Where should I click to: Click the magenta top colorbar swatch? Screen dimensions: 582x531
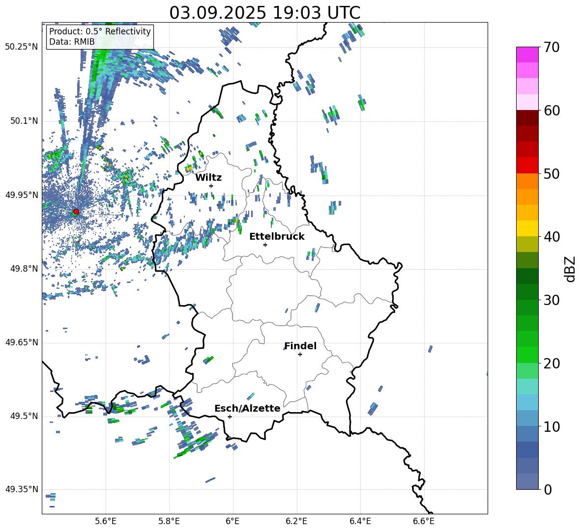pyautogui.click(x=527, y=55)
